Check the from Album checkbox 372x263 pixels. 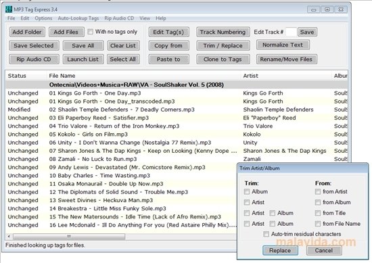(318, 202)
